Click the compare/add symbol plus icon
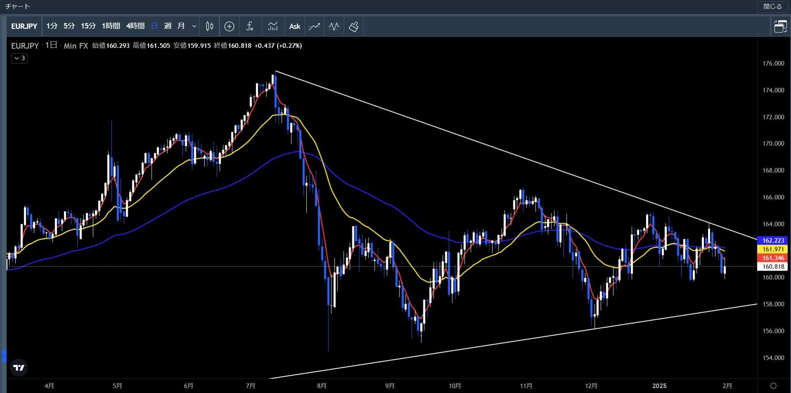This screenshot has height=393, width=791. [229, 26]
